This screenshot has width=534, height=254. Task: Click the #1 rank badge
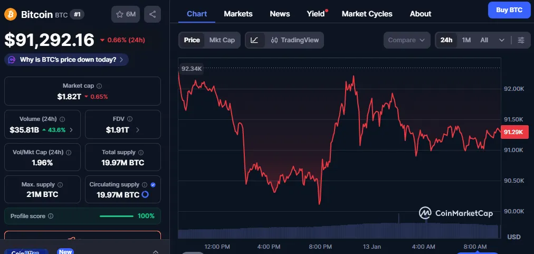click(x=77, y=14)
